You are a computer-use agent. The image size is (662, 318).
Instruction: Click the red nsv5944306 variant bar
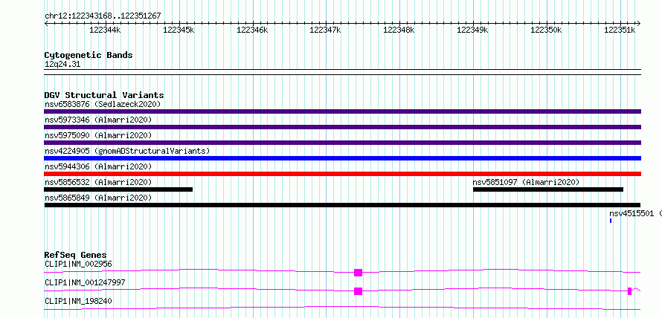(x=342, y=174)
